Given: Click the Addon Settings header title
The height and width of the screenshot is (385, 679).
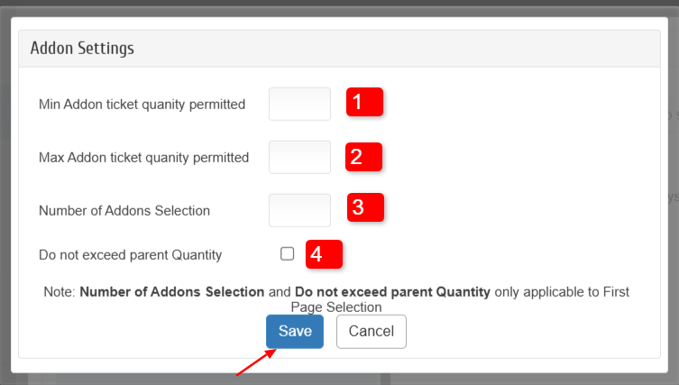Looking at the screenshot, I should [x=82, y=48].
